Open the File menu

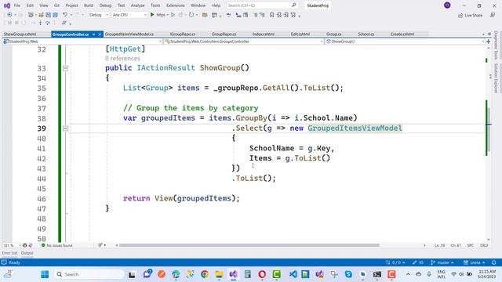click(17, 5)
